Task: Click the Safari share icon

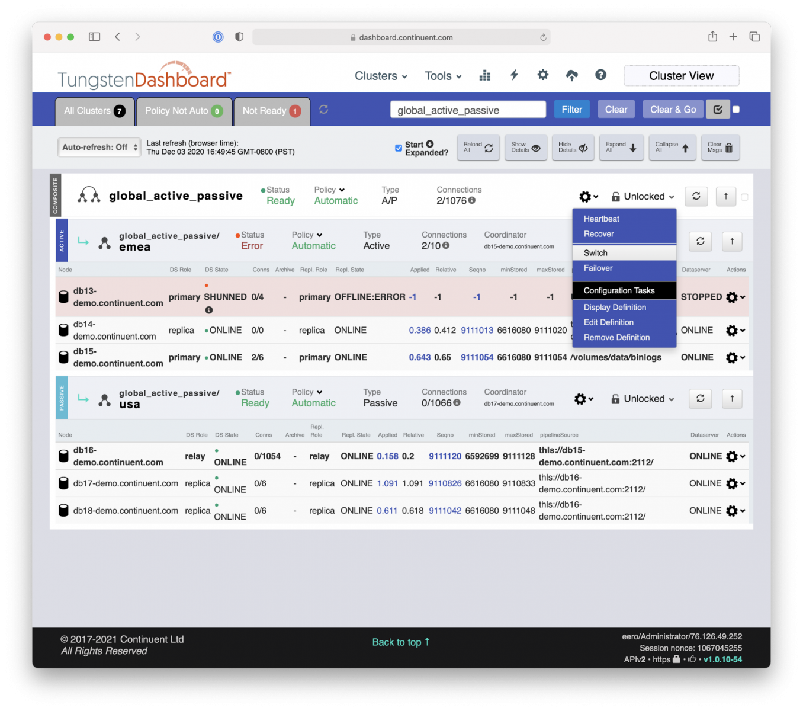Action: (712, 37)
